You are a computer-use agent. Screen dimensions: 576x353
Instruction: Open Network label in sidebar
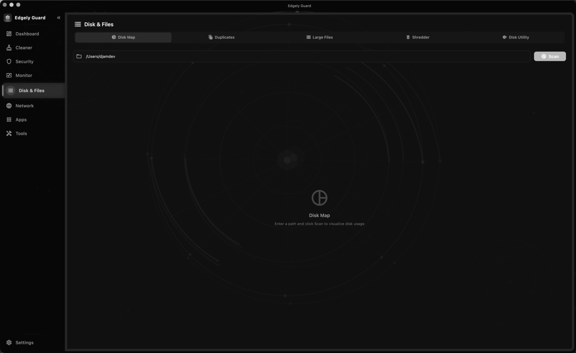click(x=25, y=106)
